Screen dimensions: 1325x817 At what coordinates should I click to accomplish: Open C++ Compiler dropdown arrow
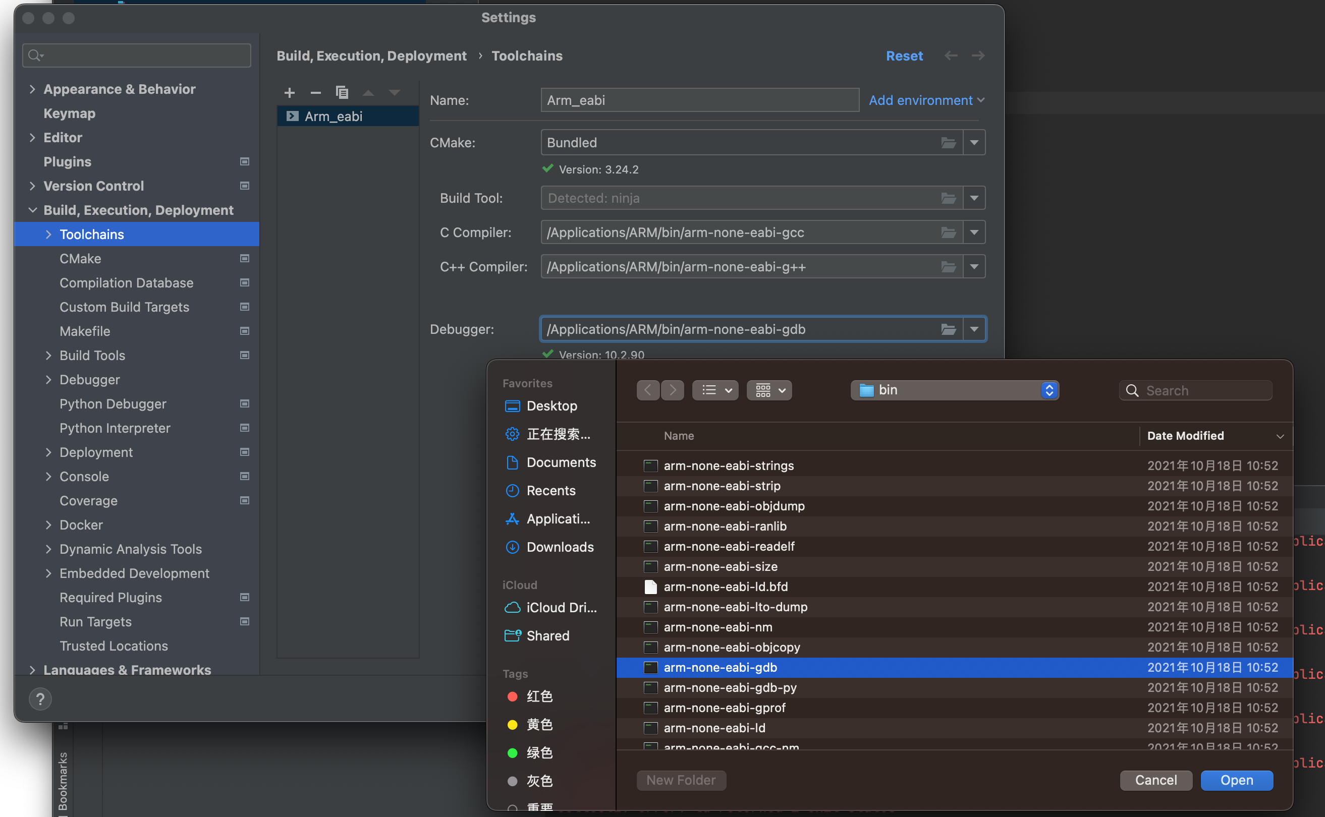tap(974, 267)
